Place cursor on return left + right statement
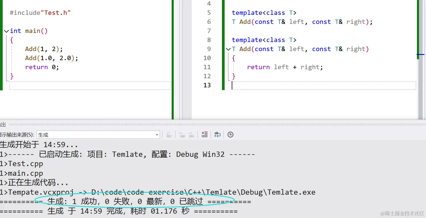 [x=285, y=67]
